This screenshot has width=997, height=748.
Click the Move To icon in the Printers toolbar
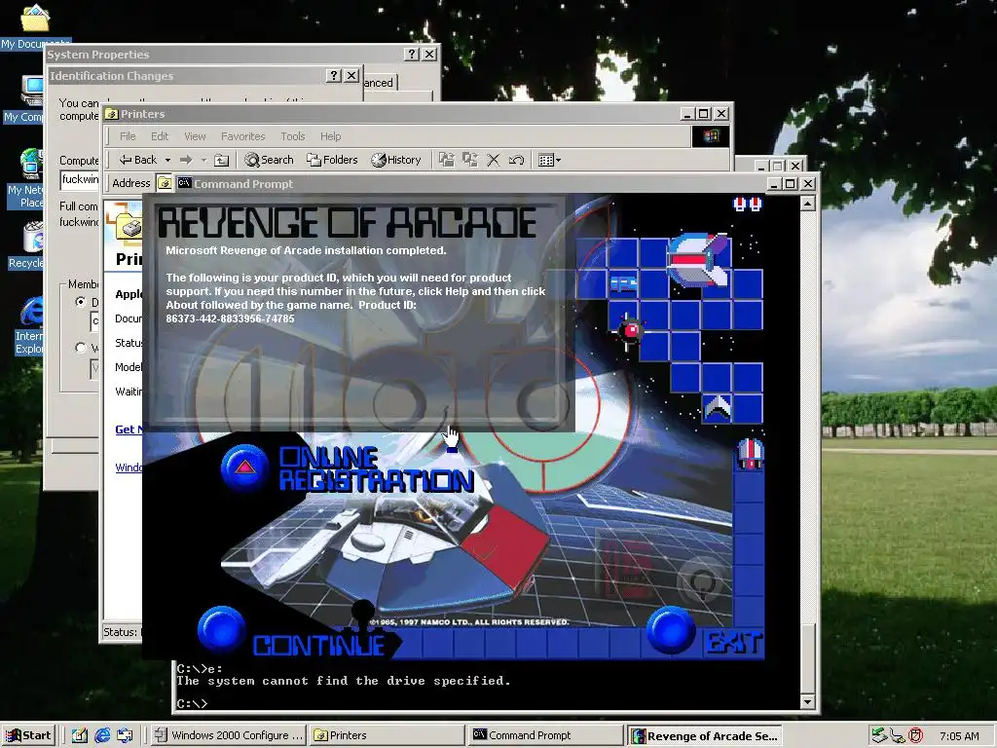[x=447, y=160]
